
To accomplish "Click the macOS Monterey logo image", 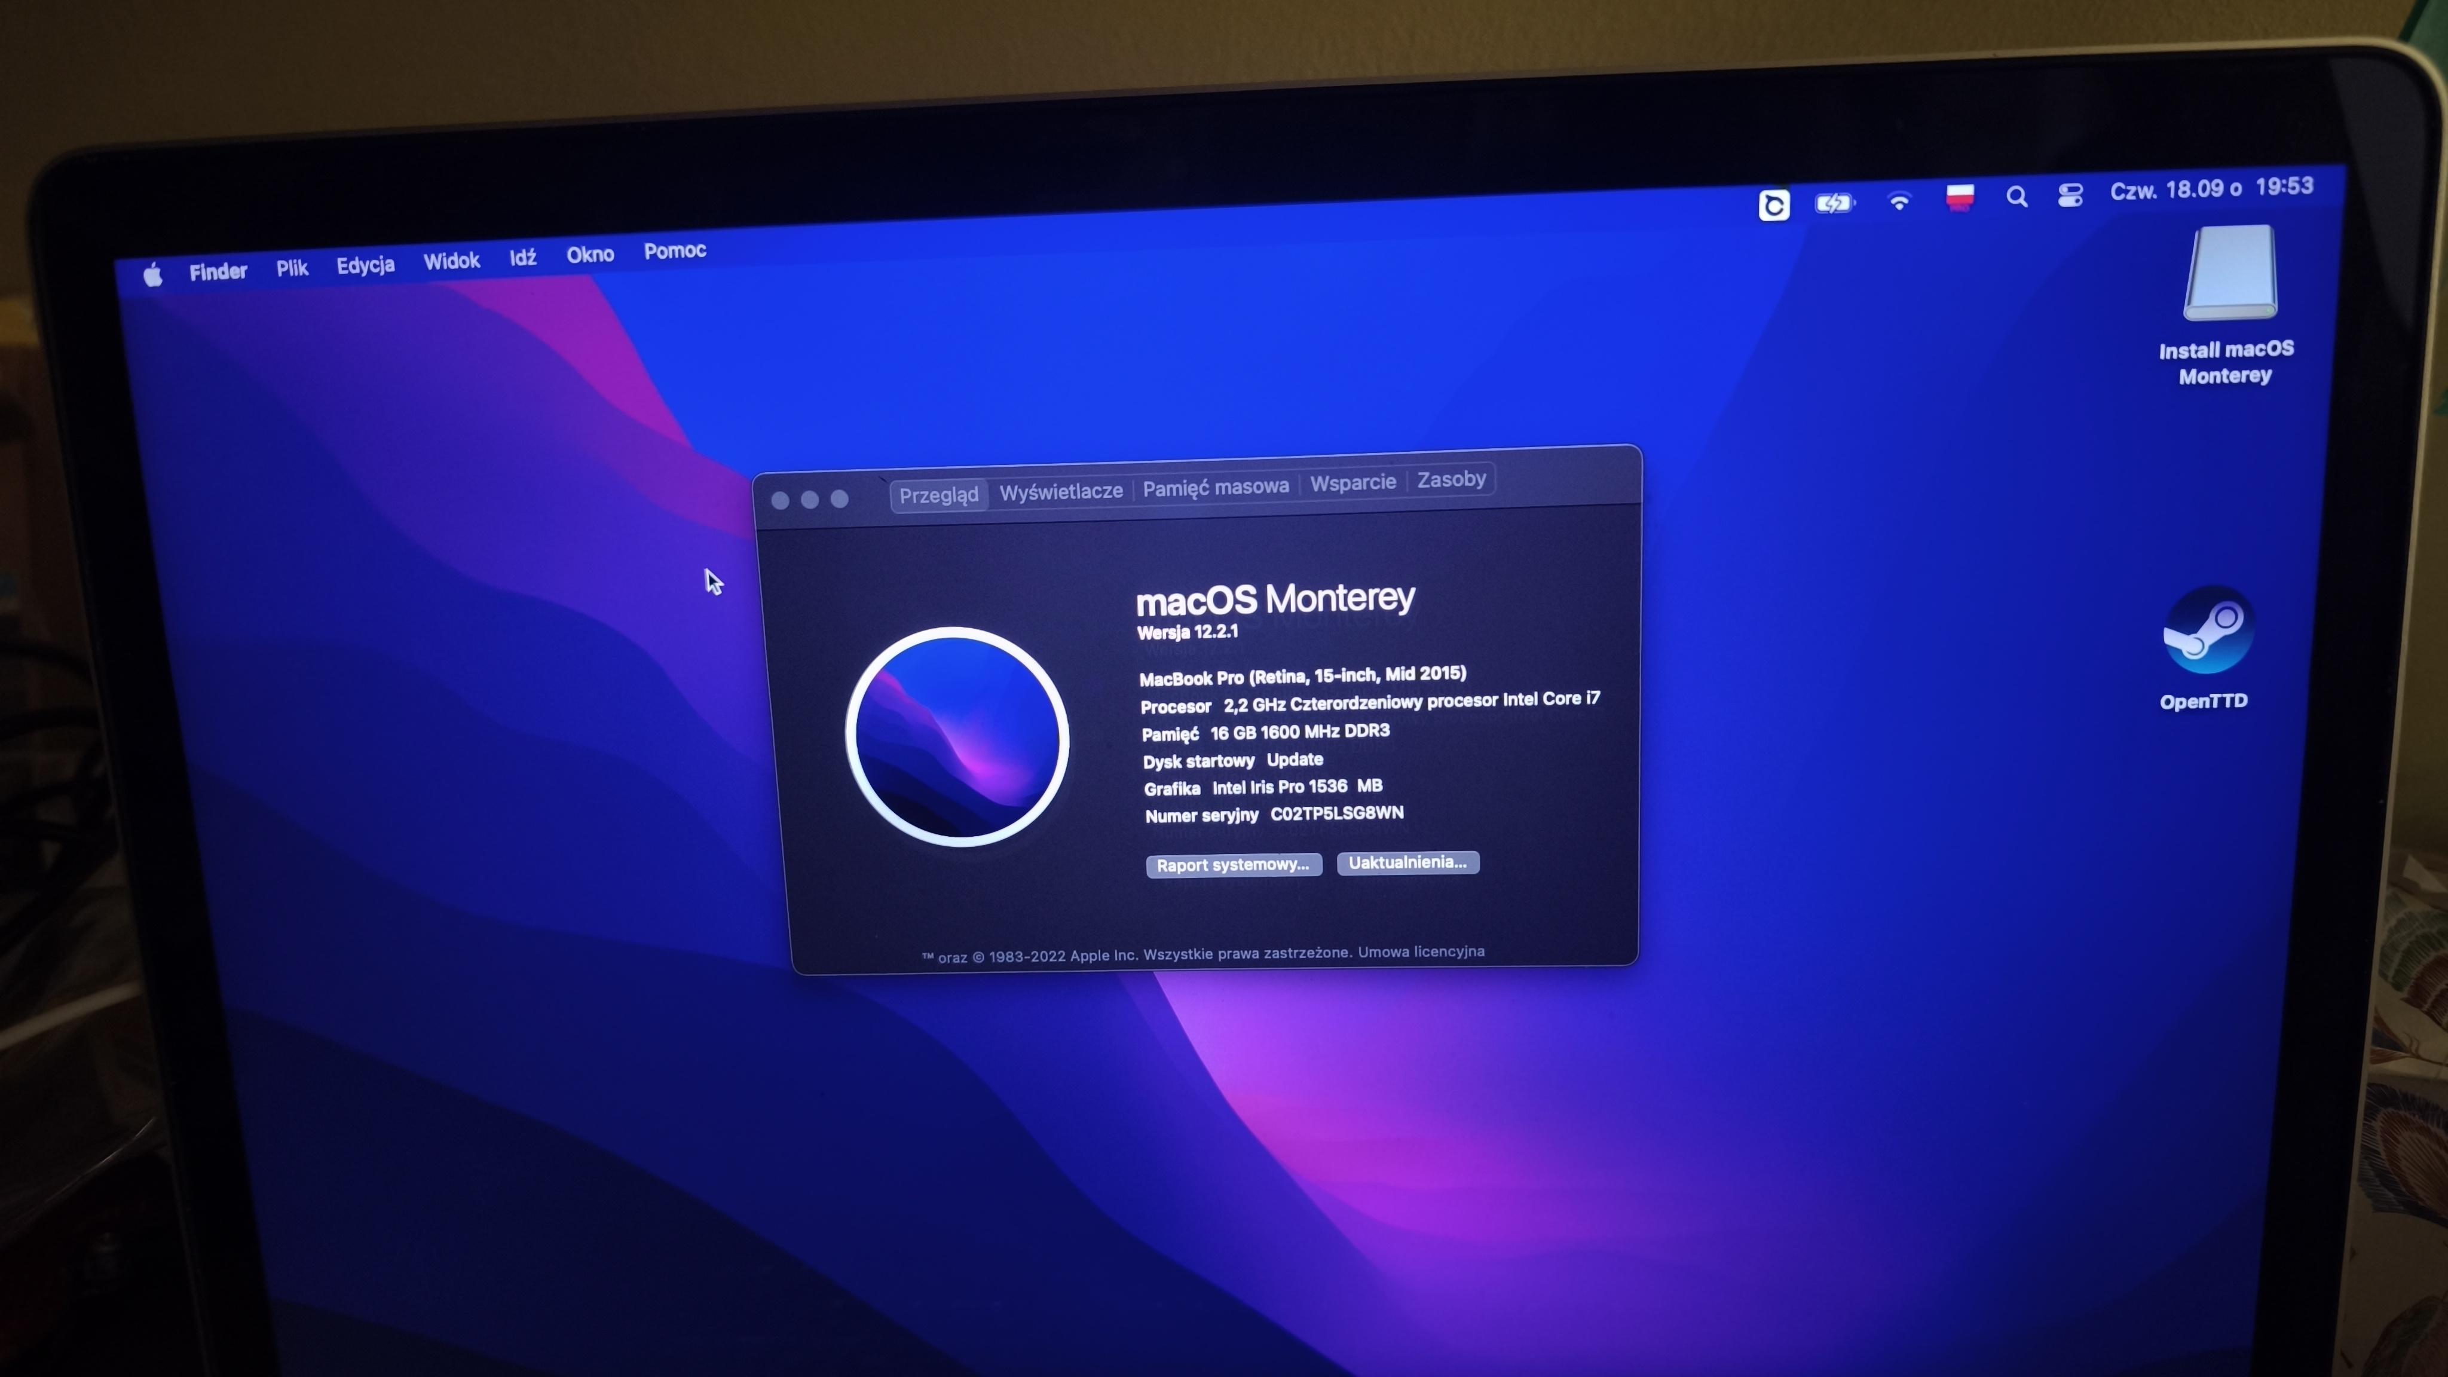I will point(957,736).
